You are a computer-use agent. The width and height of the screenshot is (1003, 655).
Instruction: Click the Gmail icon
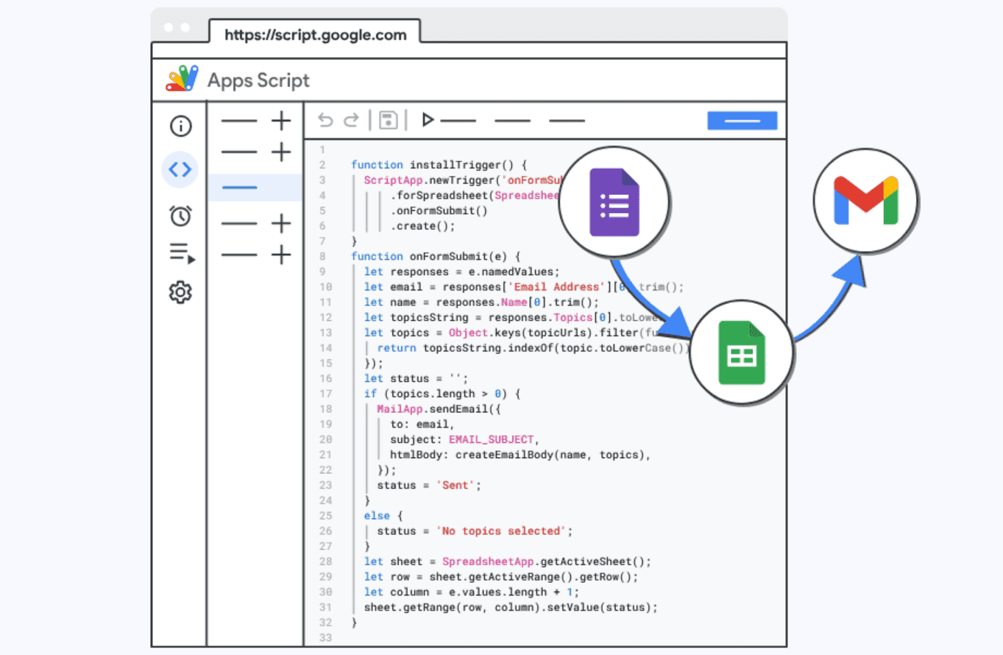coord(865,199)
